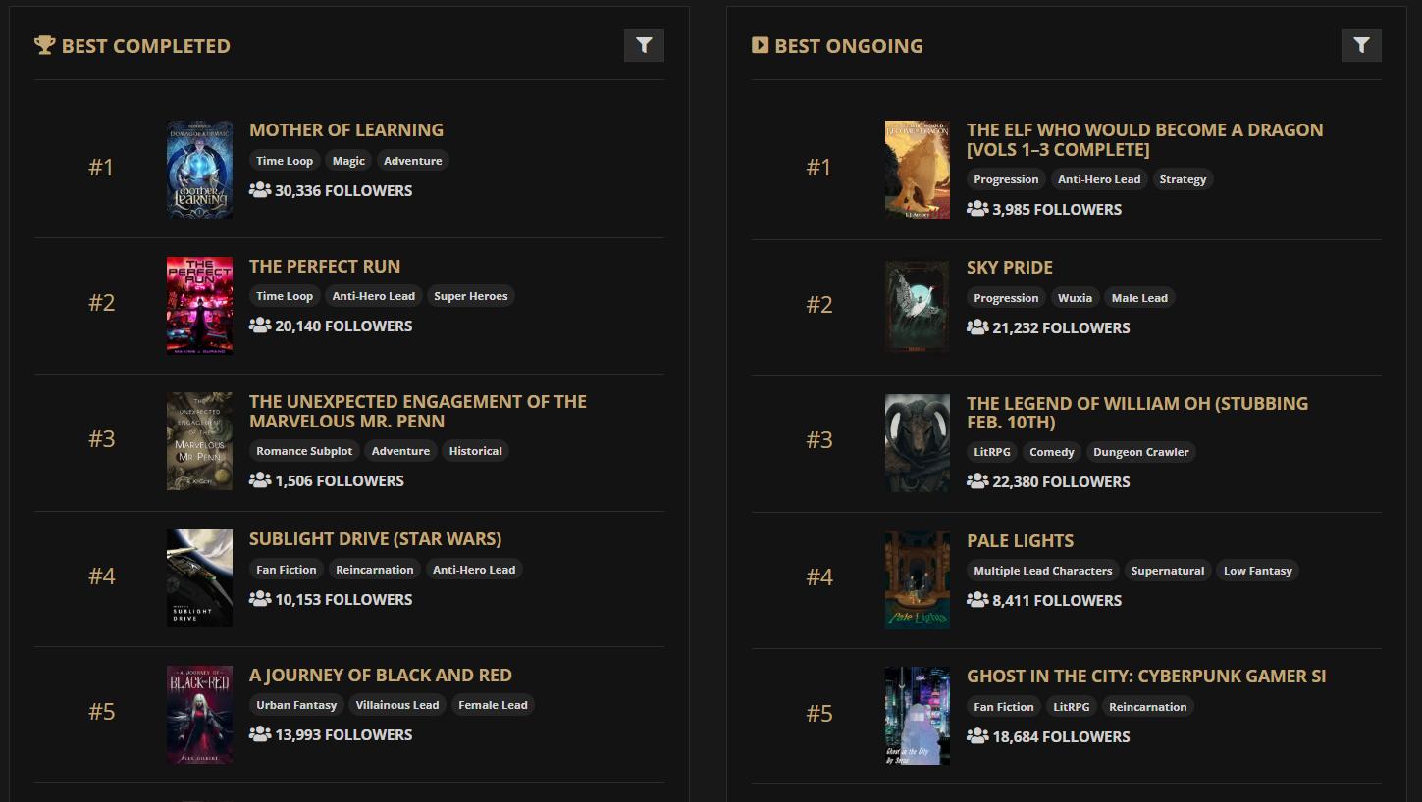Open Pale Lights cover thumbnail
Screen dimensions: 1422x802
917,579
